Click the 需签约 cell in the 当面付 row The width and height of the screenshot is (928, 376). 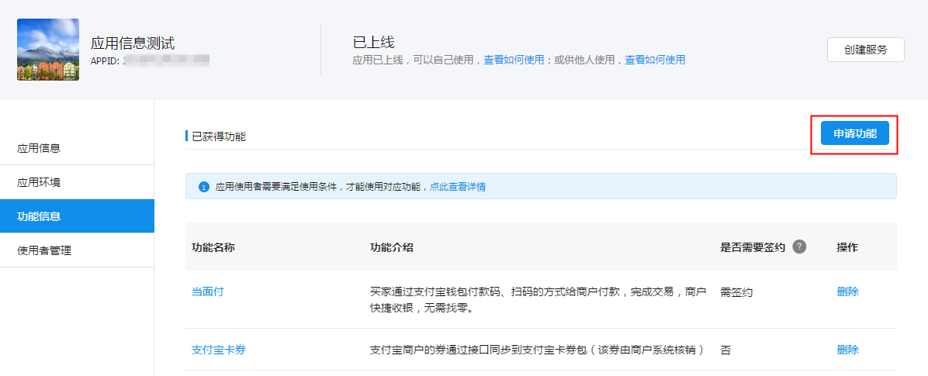click(736, 292)
